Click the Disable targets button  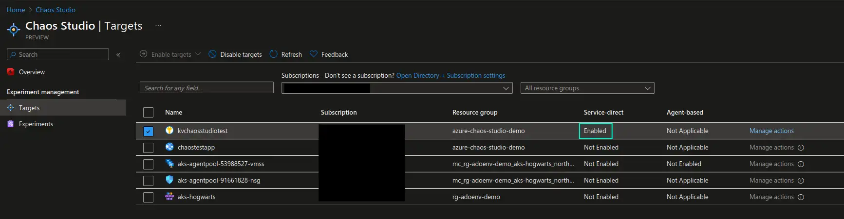235,54
